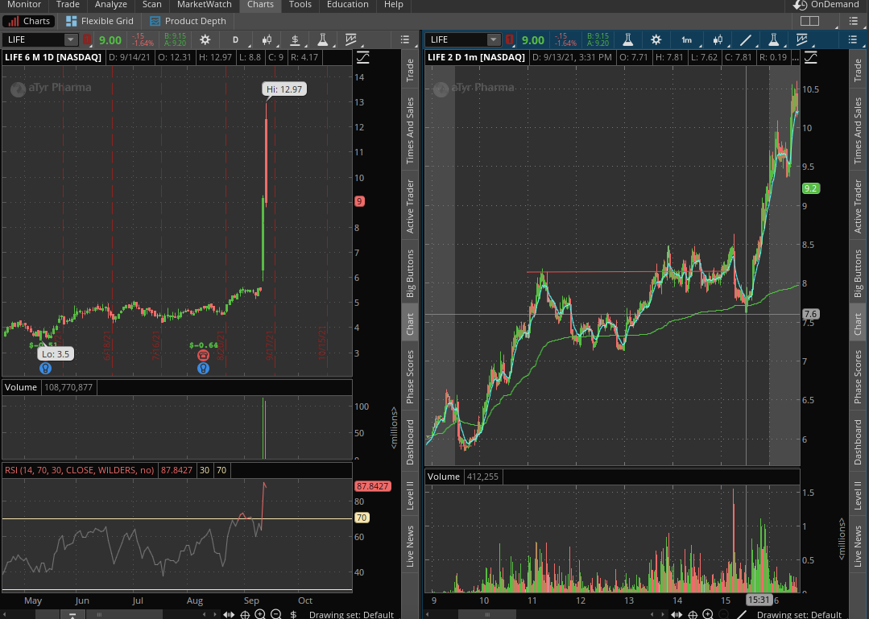This screenshot has width=869, height=619.
Task: Open the Help tab
Action: [394, 5]
